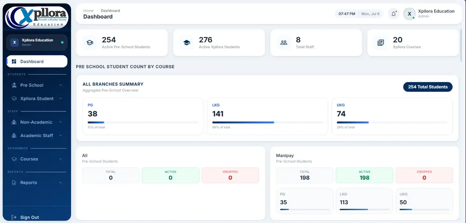Click the 254 Active Pre-School Students card

click(x=122, y=43)
